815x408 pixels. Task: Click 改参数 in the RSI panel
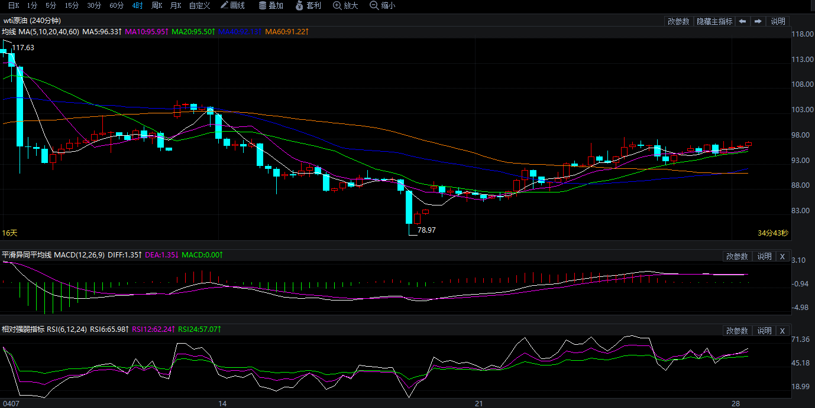[737, 331]
